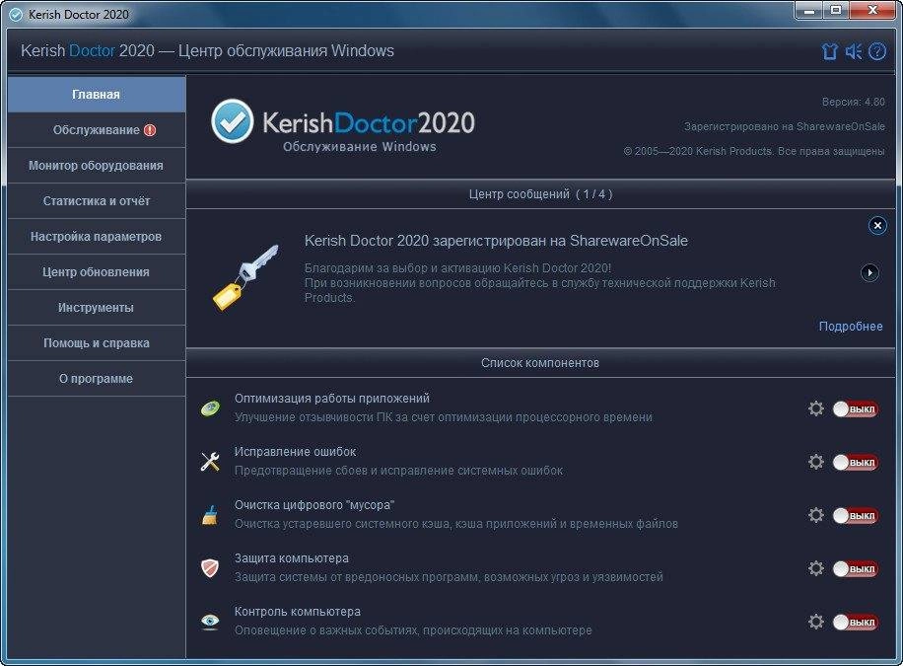Open settings gear for Очистка цифрового мусора
The height and width of the screenshot is (666, 903).
816,514
